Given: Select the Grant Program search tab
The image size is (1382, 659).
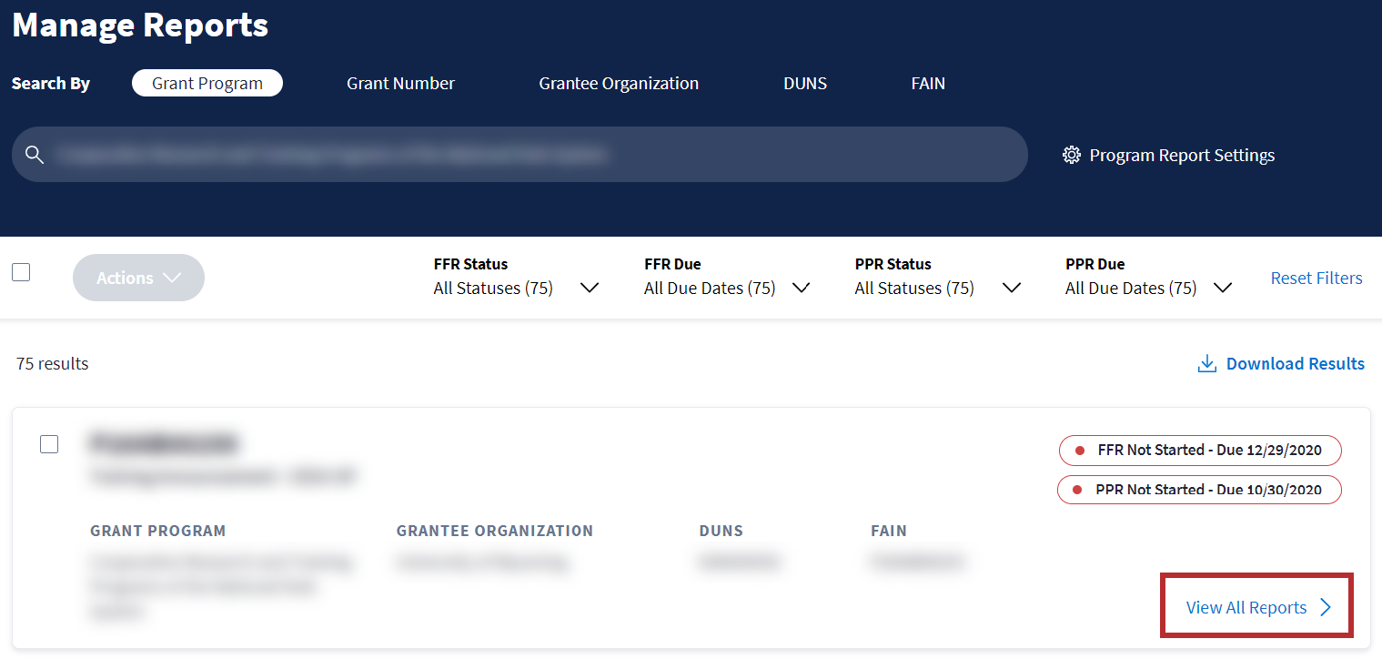Looking at the screenshot, I should [207, 84].
